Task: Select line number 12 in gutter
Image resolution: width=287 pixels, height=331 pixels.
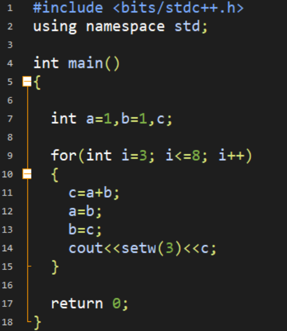Action: coord(7,211)
